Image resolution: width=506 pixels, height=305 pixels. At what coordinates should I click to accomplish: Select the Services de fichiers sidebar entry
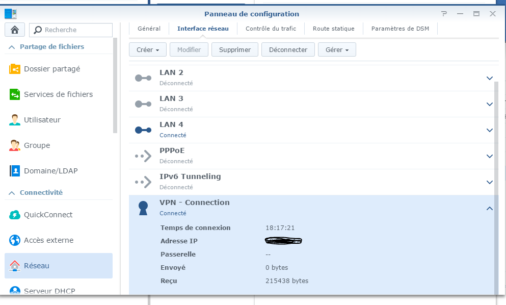click(59, 94)
